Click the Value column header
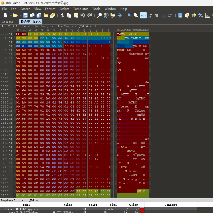This screenshot has width=213, height=213. pos(68,205)
